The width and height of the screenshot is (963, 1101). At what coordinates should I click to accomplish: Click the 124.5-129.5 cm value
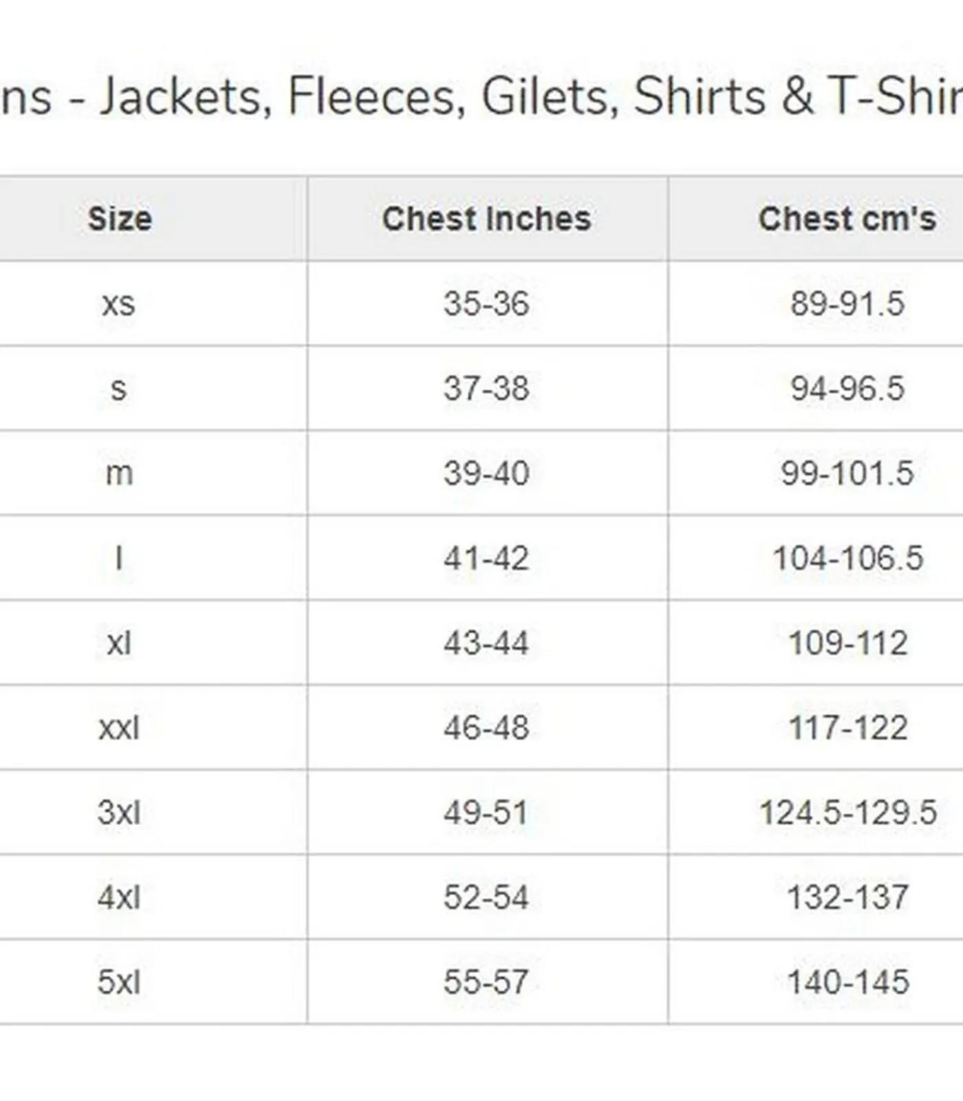point(847,813)
